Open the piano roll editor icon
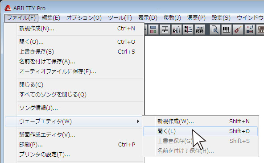The height and width of the screenshot is (163, 264). coord(188,29)
